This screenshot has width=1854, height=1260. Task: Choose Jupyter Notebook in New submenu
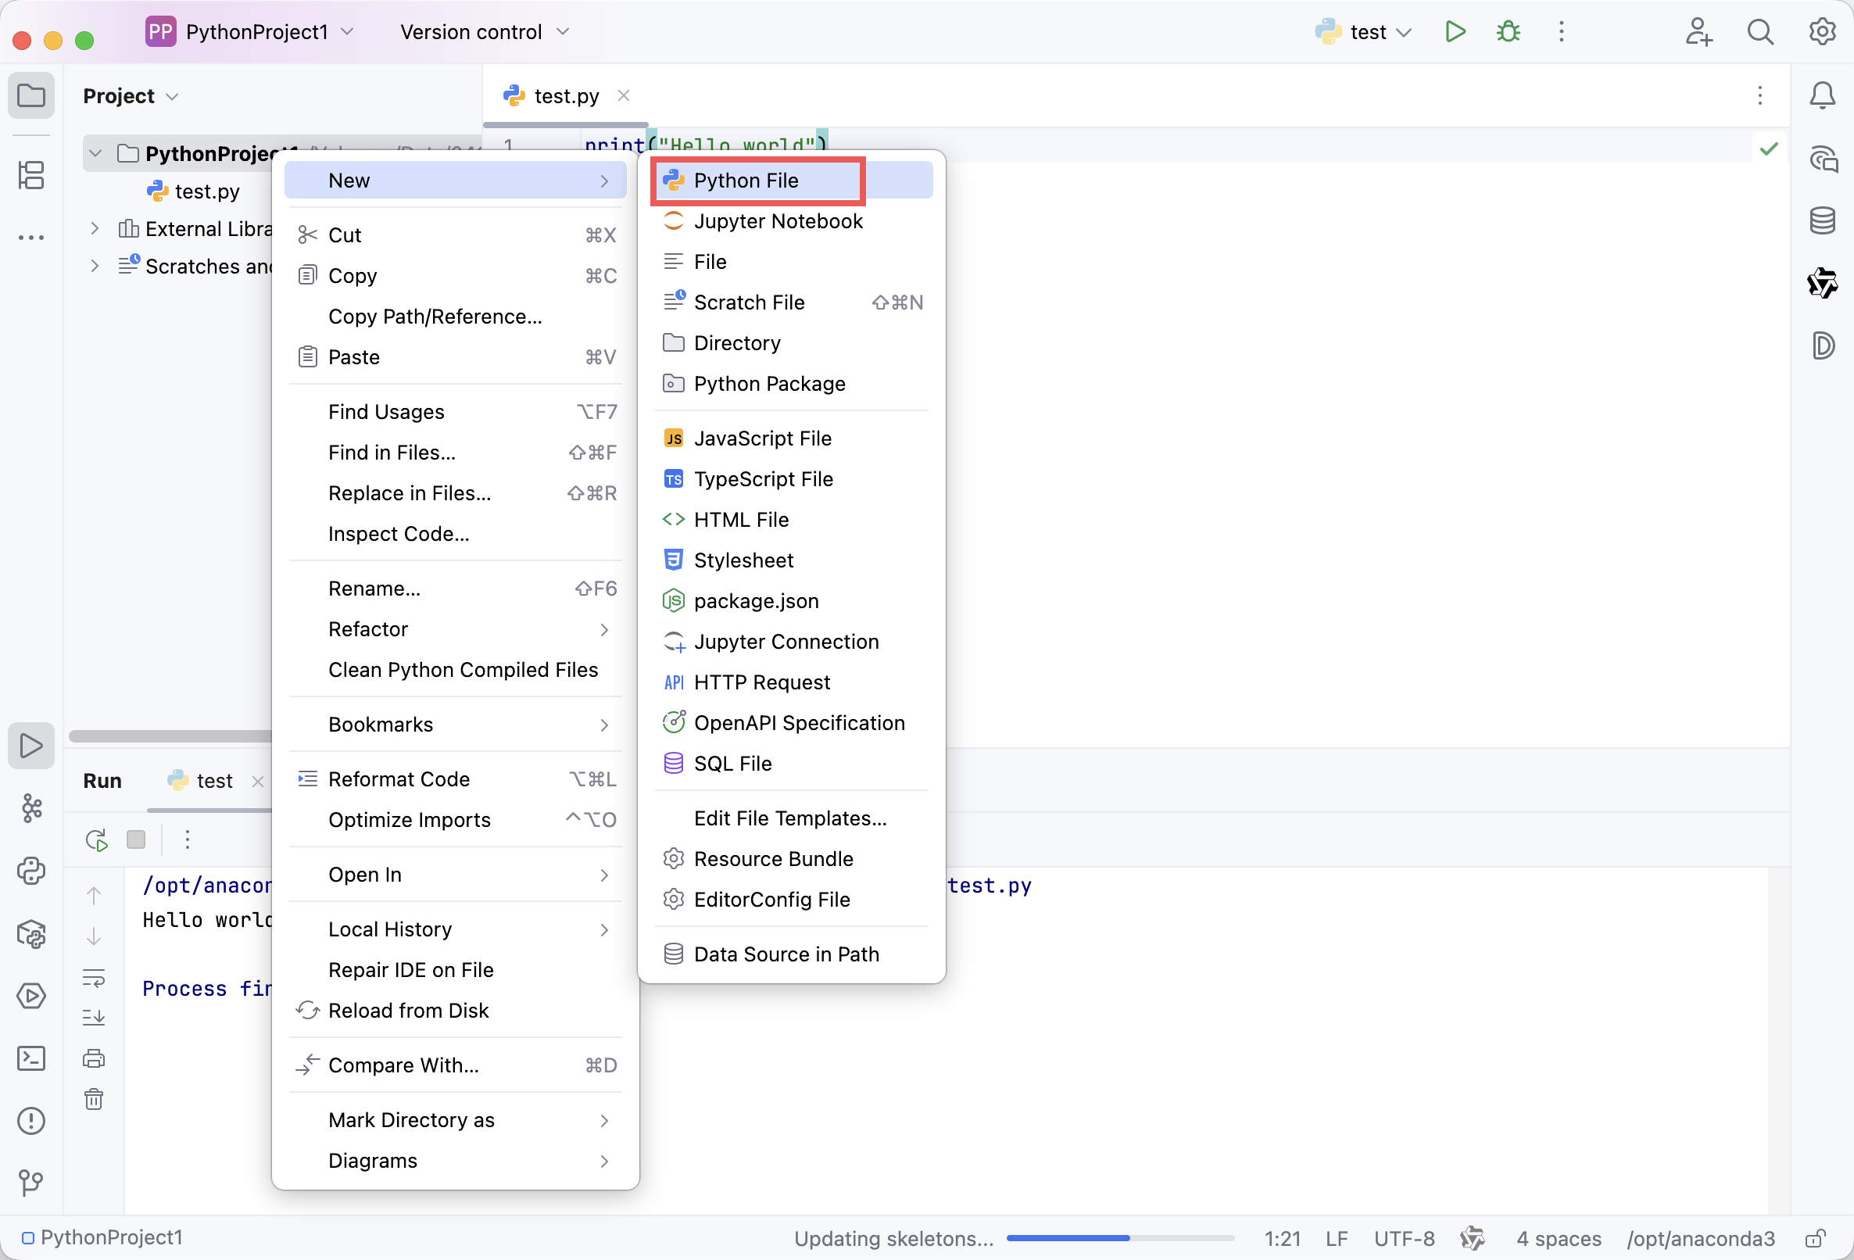[x=793, y=221]
